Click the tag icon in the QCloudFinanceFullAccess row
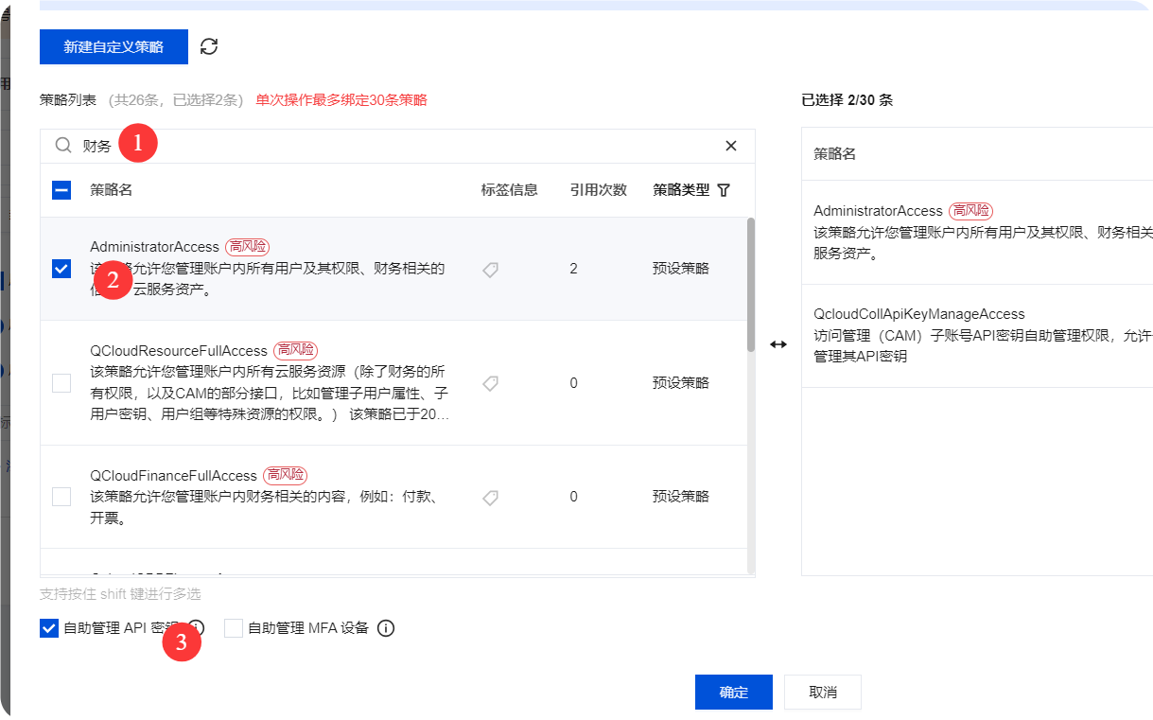Viewport: 1153px width, 720px height. [x=490, y=498]
